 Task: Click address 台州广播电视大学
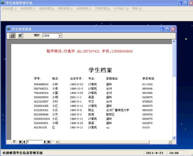pyautogui.click(x=118, y=110)
